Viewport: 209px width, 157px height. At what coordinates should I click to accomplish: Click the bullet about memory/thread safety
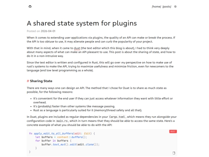pyautogui.click(x=87, y=110)
